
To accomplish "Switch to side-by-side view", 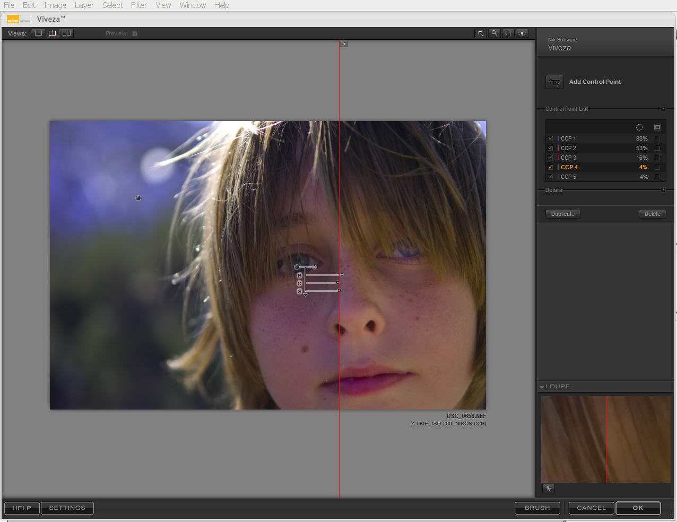I will [x=66, y=33].
